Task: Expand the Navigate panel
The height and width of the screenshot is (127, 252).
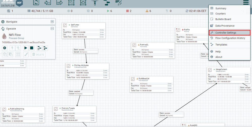Action: pyautogui.click(x=52, y=22)
